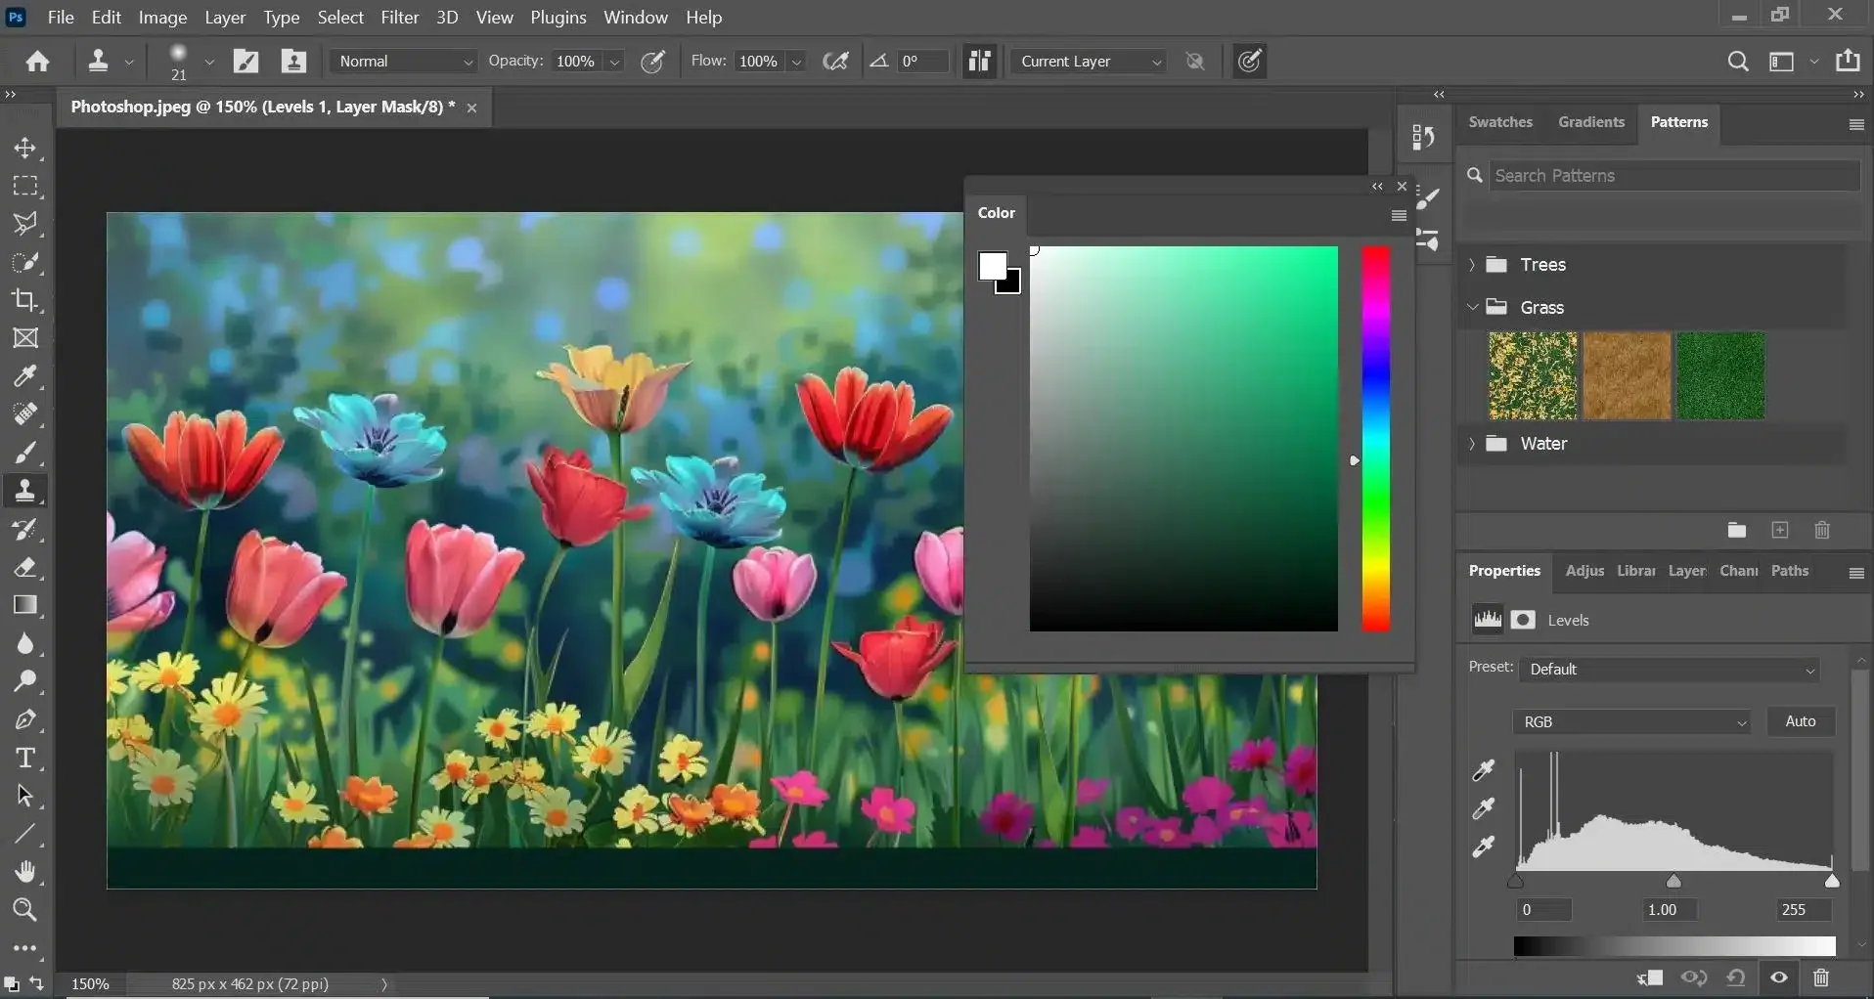Select the Eyedropper tool
The image size is (1874, 999).
(x=26, y=376)
